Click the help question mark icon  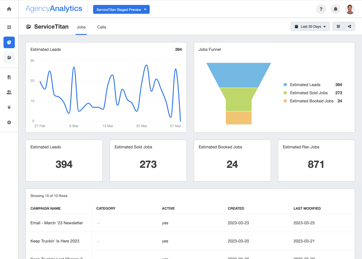[x=321, y=9]
